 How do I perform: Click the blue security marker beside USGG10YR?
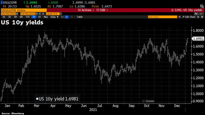point(2,2)
